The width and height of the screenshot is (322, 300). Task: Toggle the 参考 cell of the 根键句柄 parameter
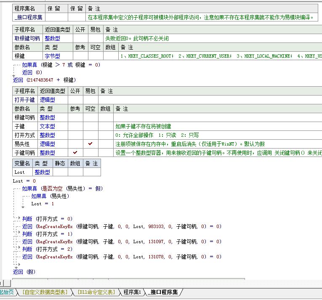pyautogui.click(x=75, y=117)
